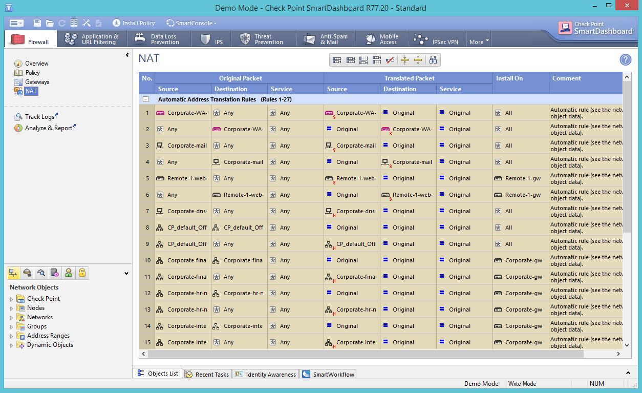This screenshot has height=393, width=642.
Task: Select the Users and Administrators icon
Action: point(69,273)
